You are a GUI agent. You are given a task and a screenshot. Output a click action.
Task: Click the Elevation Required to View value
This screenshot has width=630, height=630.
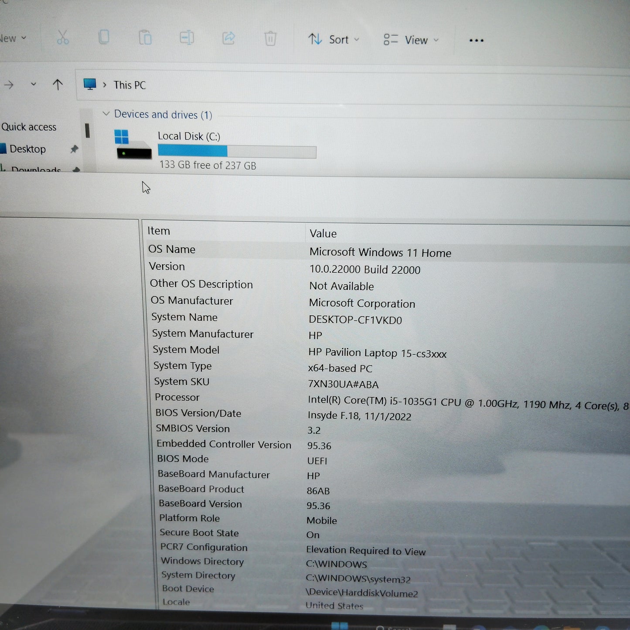click(x=366, y=551)
